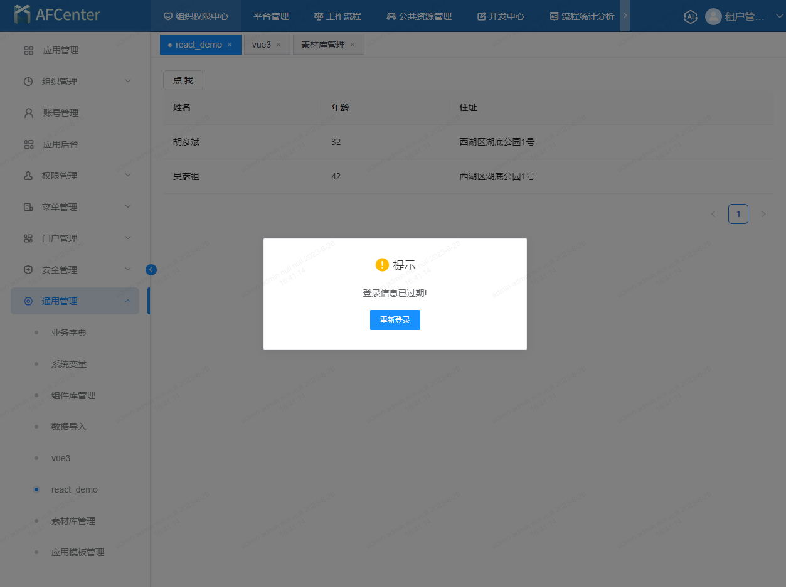This screenshot has width=786, height=588.
Task: Click the 应用管理 sidebar icon
Action: (x=28, y=50)
